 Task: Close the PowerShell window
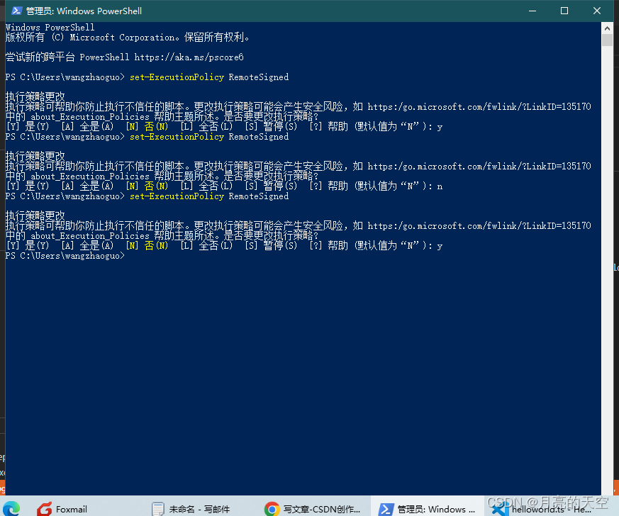pos(597,11)
